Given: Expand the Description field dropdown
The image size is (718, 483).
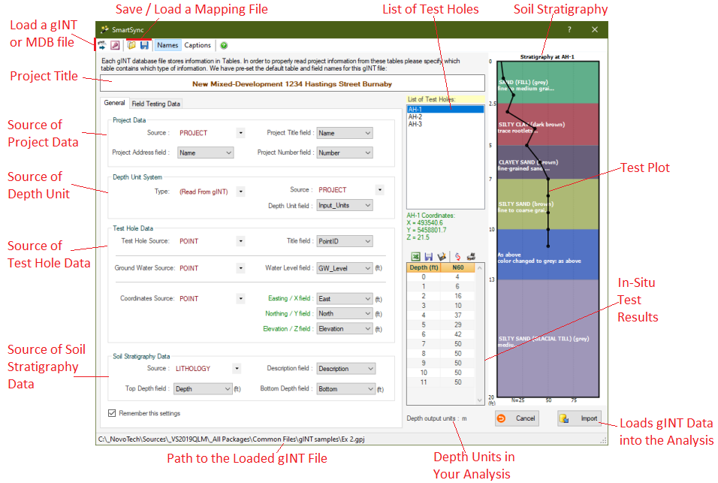Looking at the screenshot, I should [x=370, y=369].
